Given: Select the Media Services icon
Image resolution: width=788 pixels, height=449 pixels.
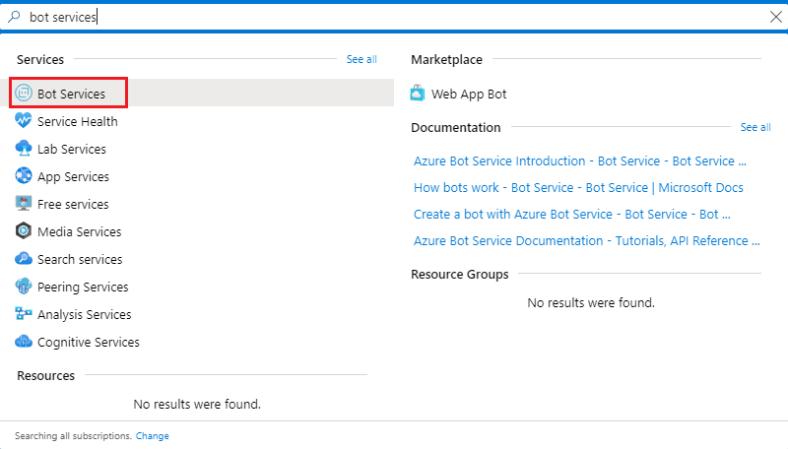Looking at the screenshot, I should coord(25,231).
